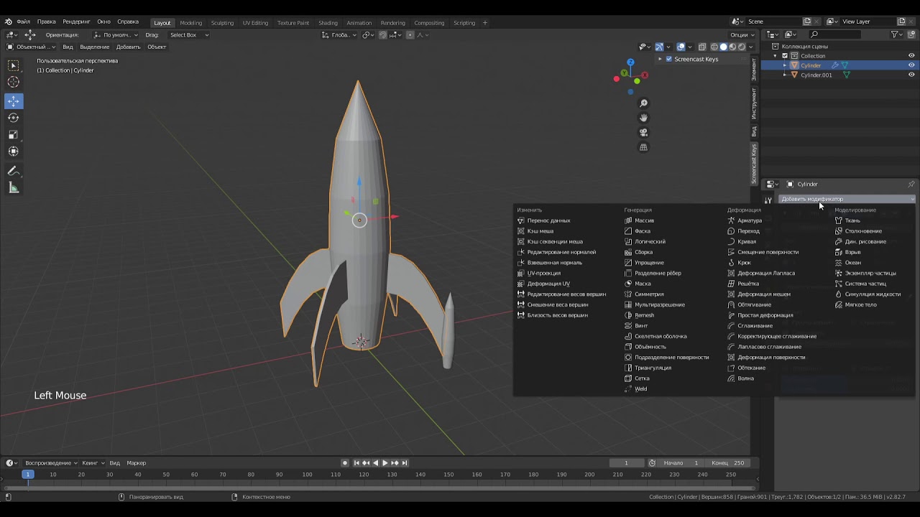920x517 pixels.
Task: Hide Cylinder object with its eye icon
Action: point(911,65)
